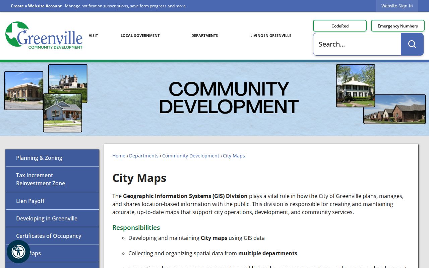Open Lien Payoff sidebar item

[x=52, y=201]
